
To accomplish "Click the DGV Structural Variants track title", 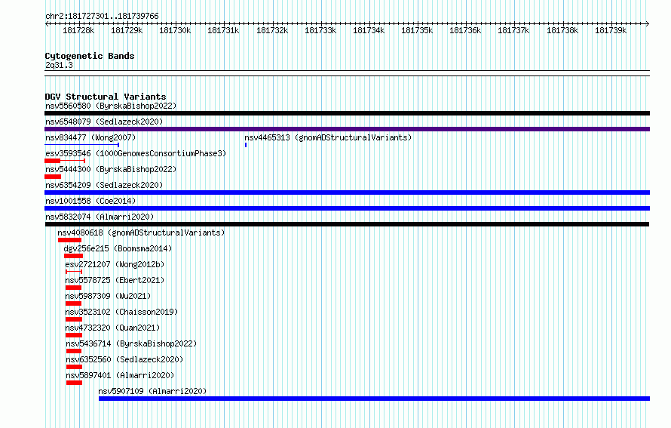I will pyautogui.click(x=106, y=97).
